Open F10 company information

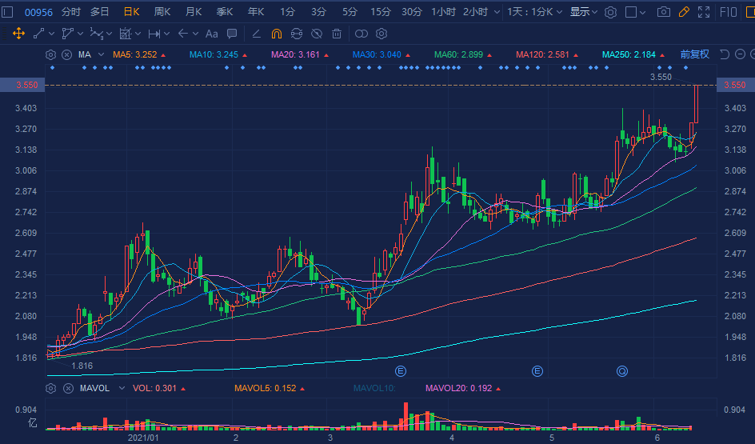(729, 12)
